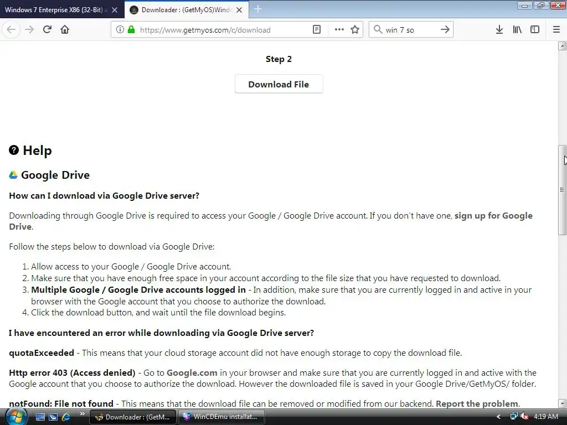Open a new tab with plus button
The image size is (567, 425).
(x=258, y=9)
